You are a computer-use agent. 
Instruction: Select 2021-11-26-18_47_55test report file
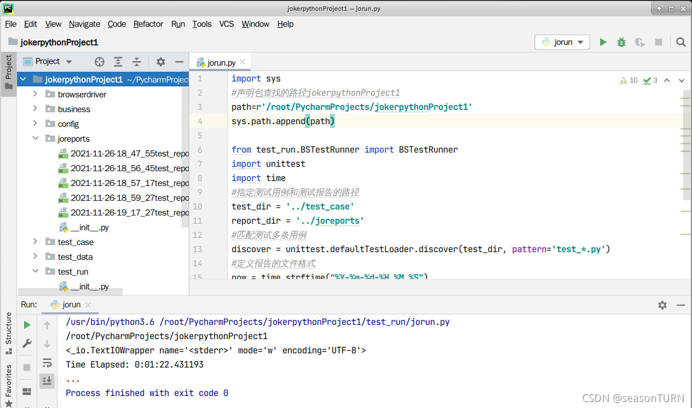123,154
